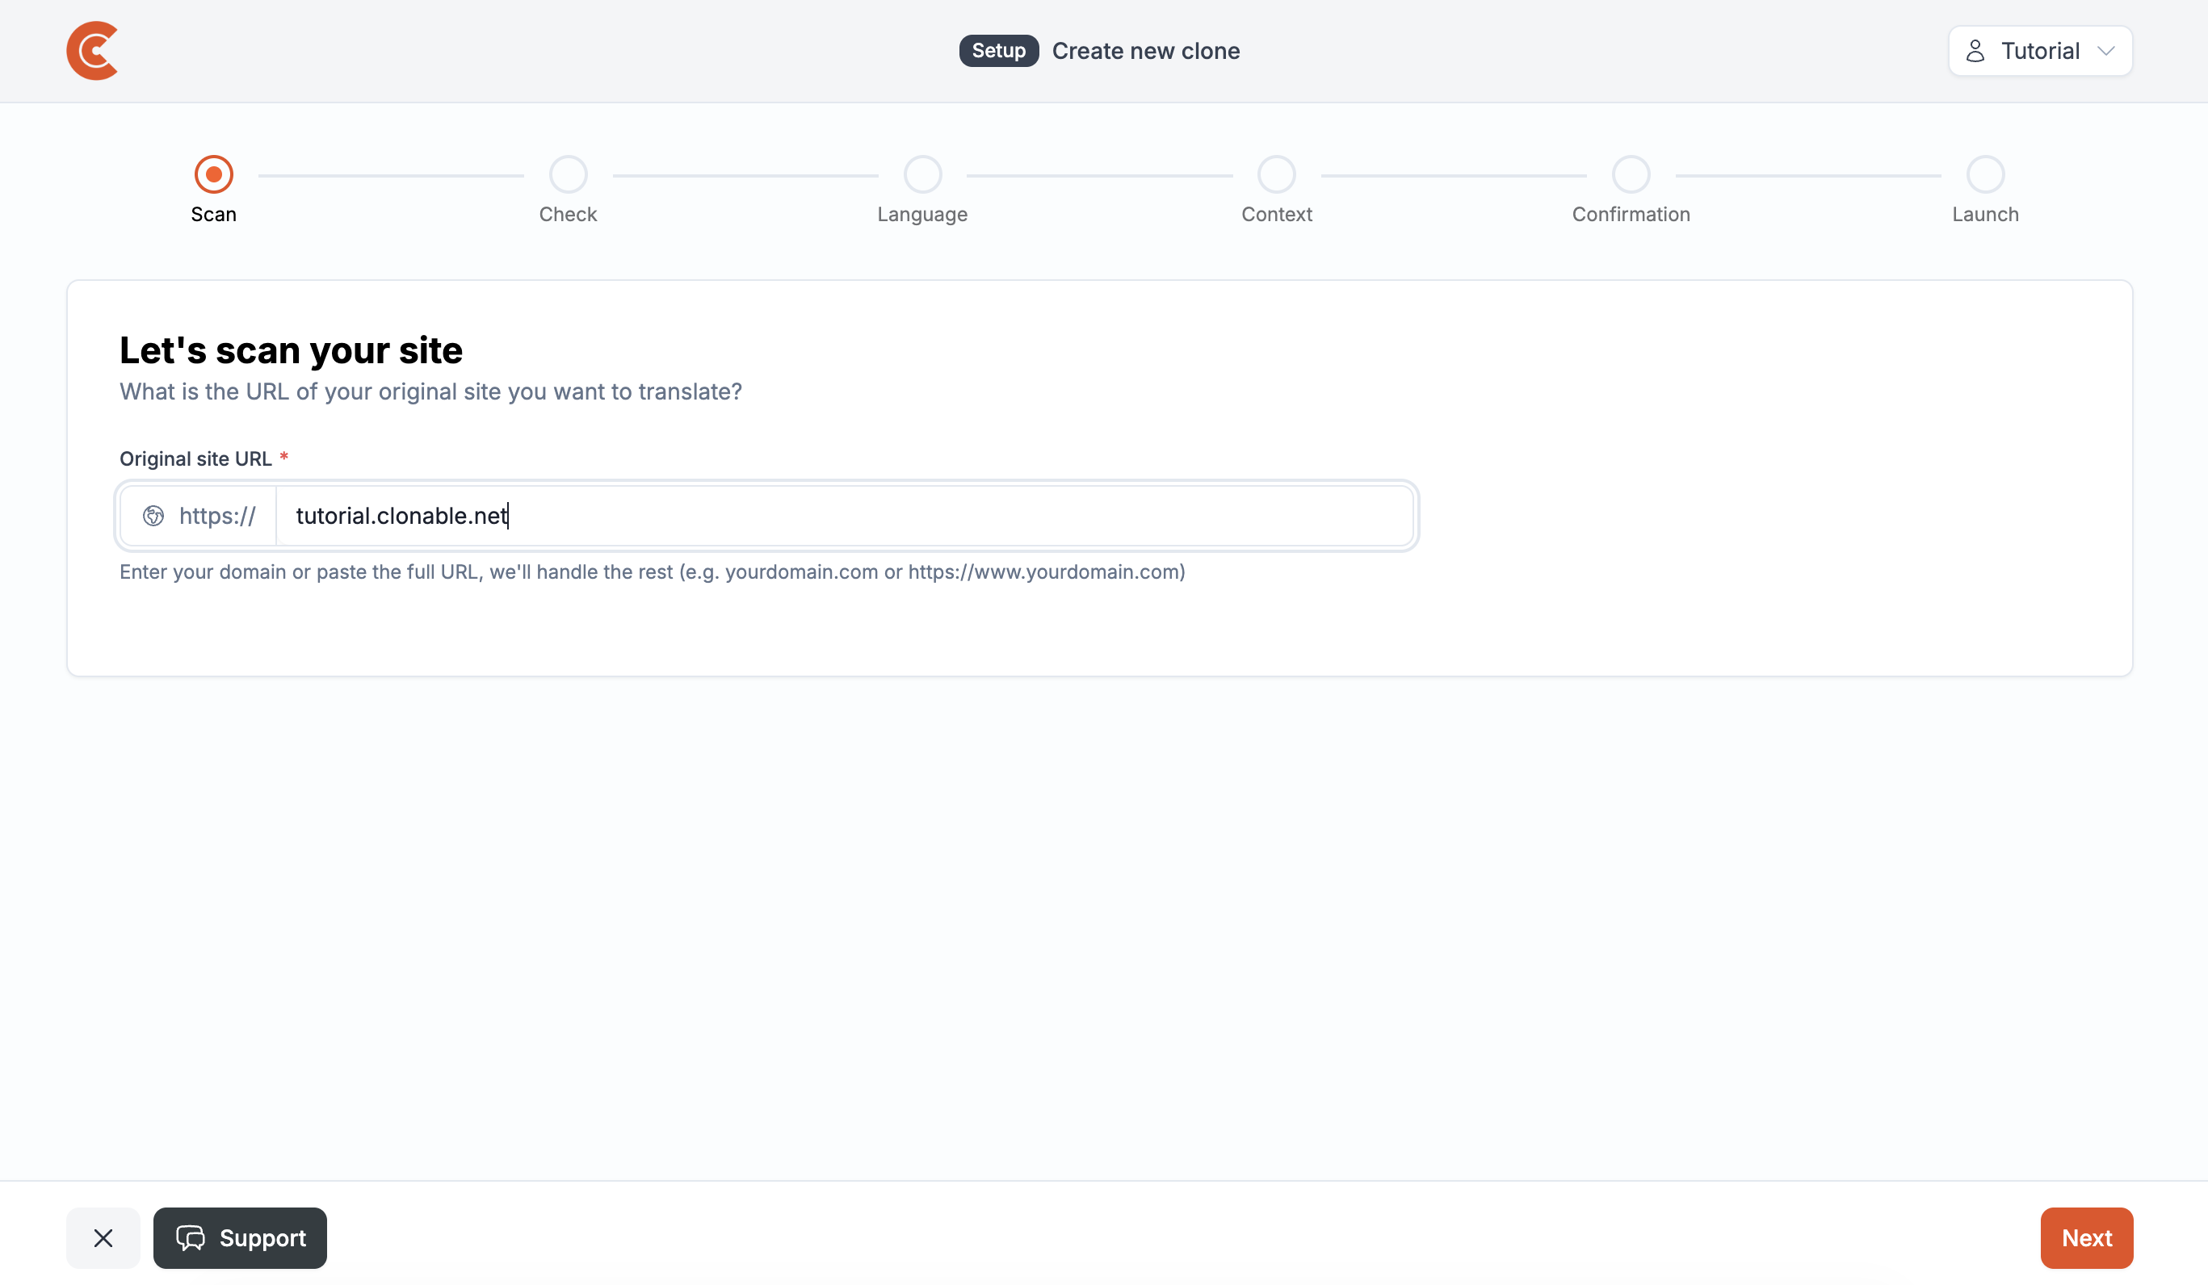Select the Check step circle

pos(568,174)
